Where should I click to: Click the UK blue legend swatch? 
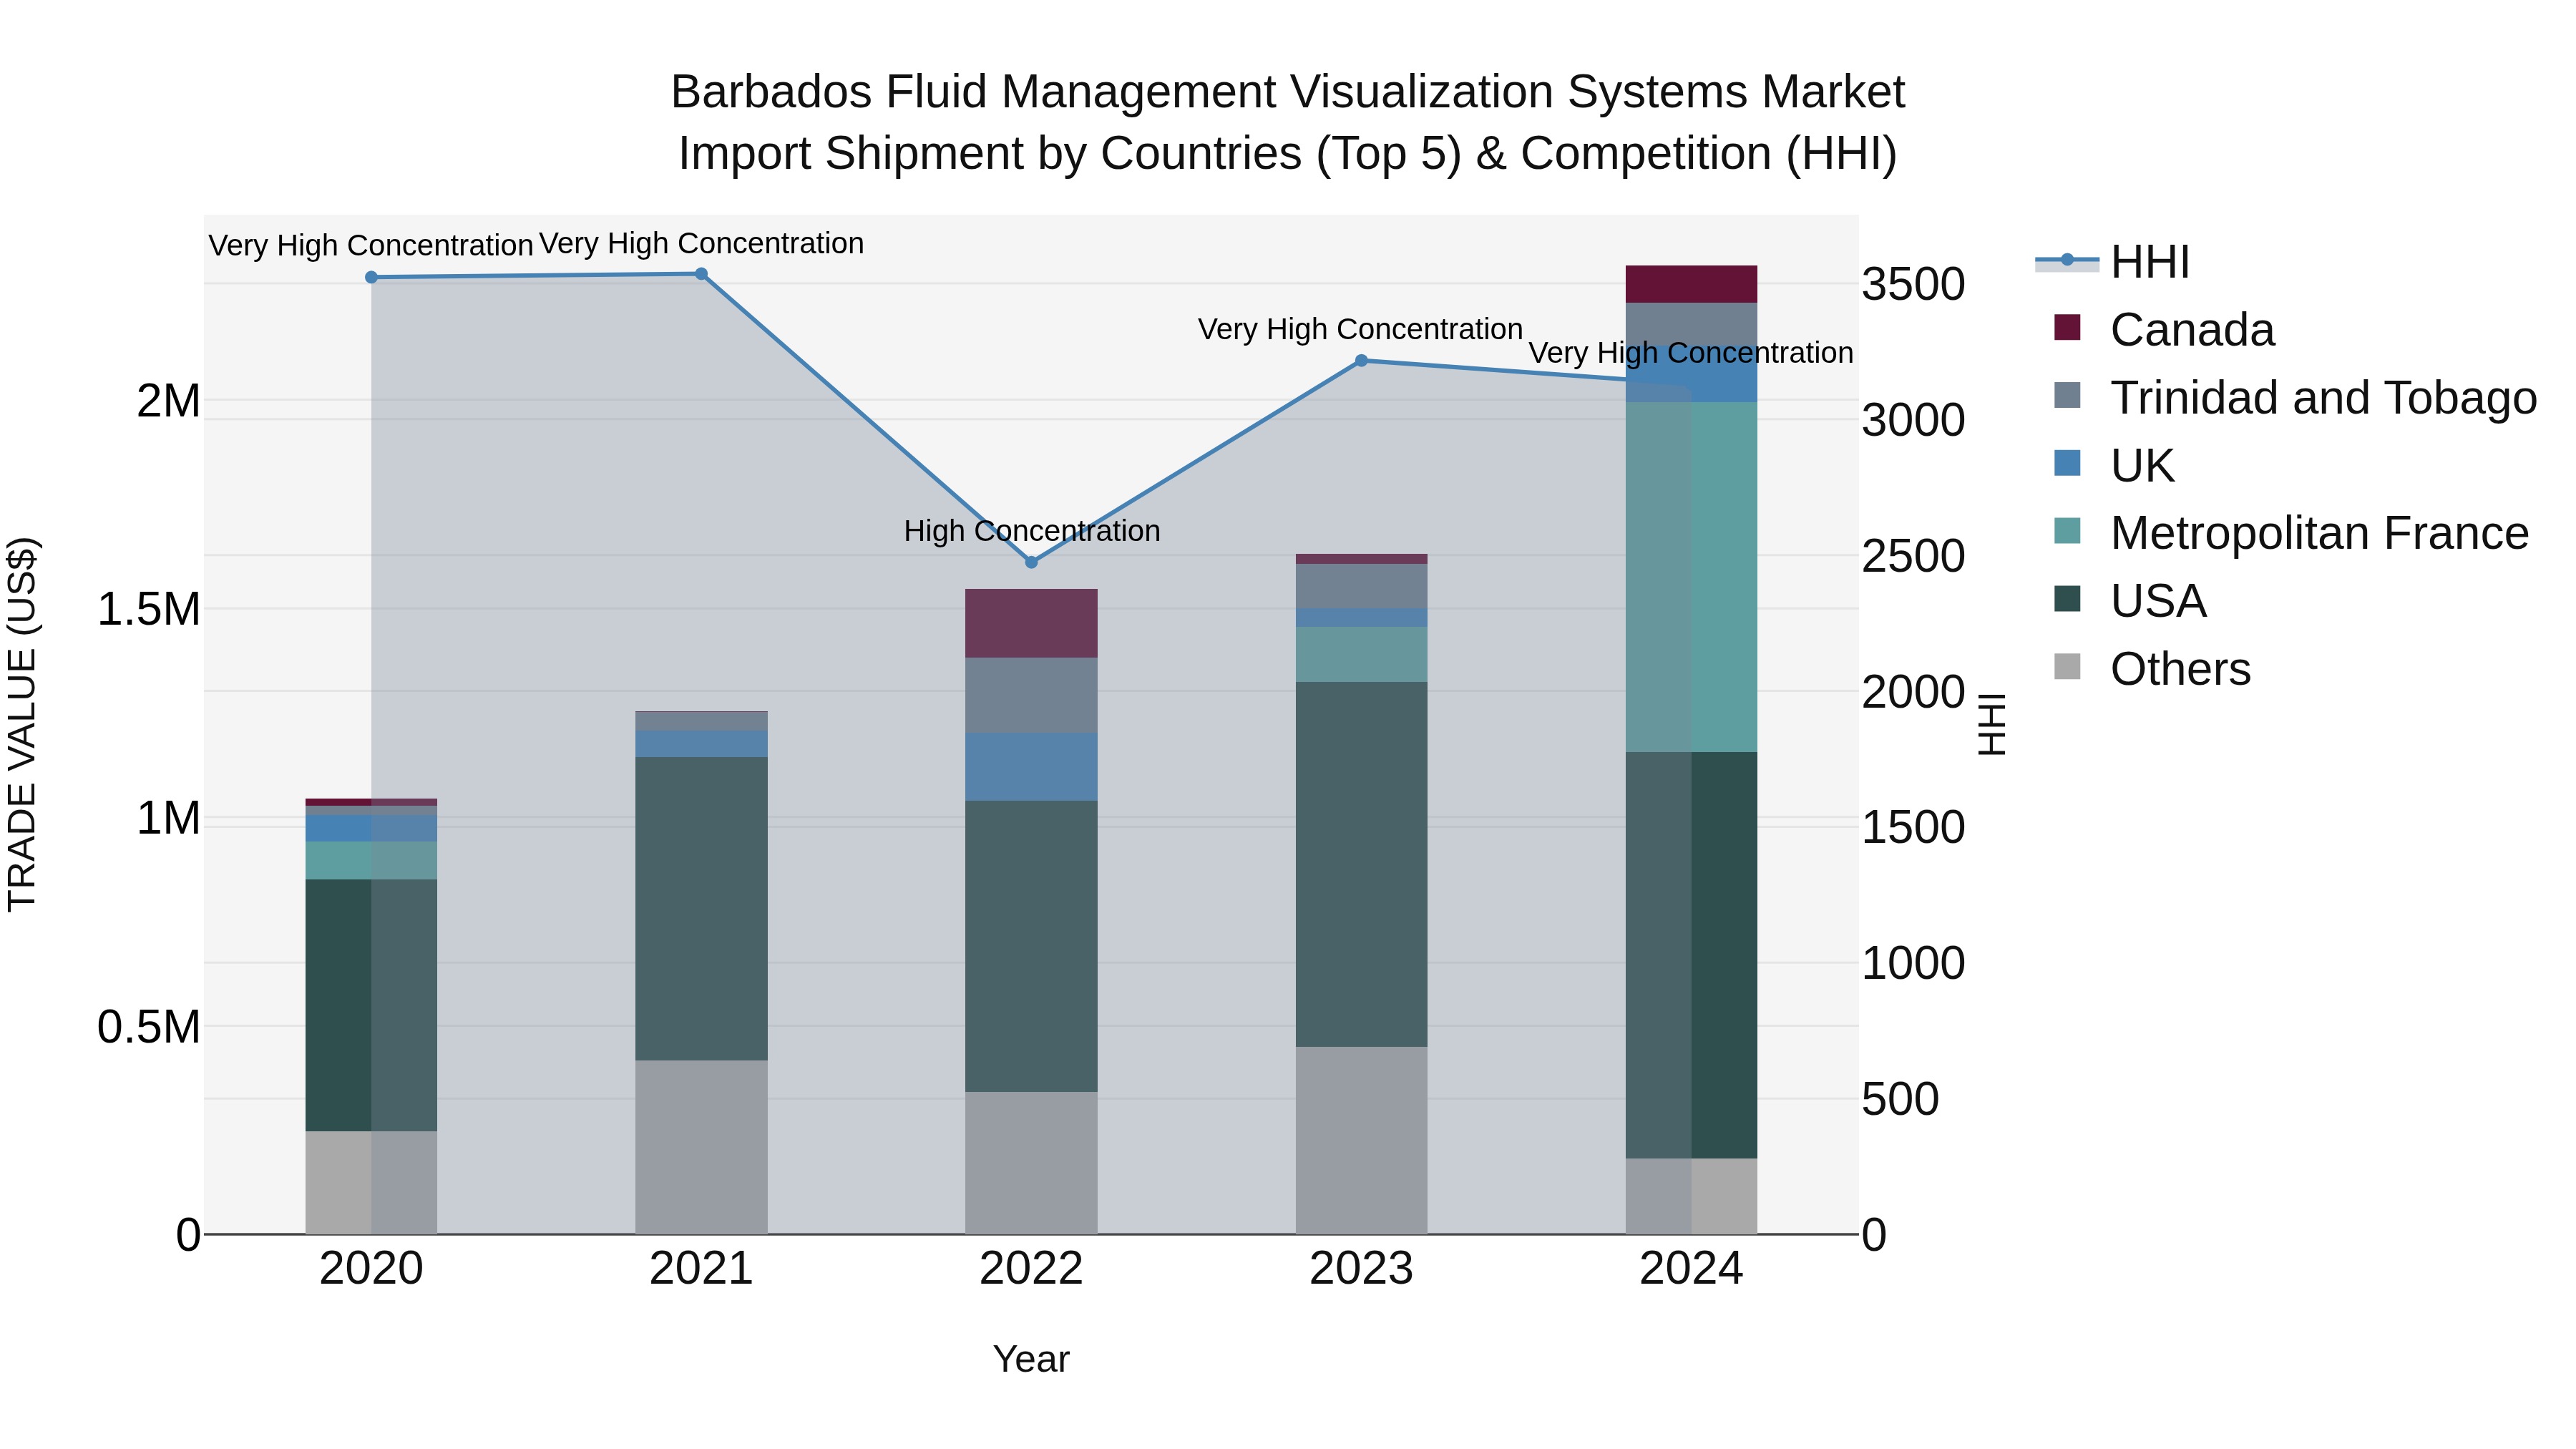click(2067, 463)
